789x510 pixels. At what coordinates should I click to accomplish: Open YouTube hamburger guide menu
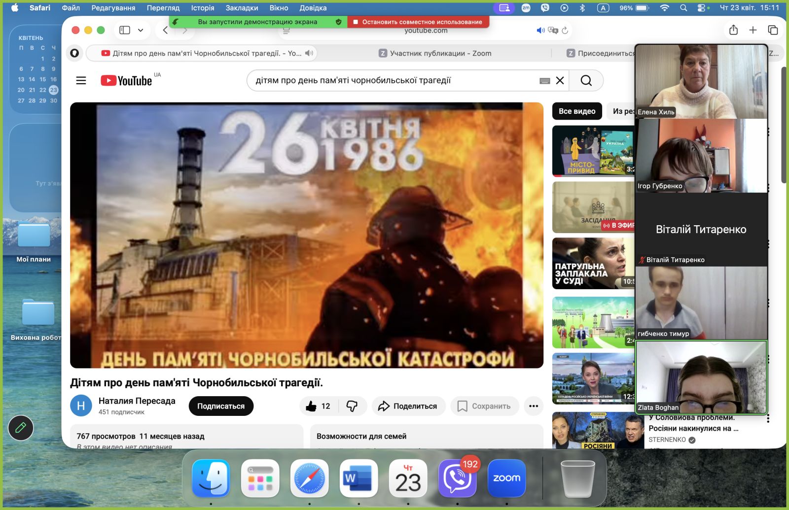pyautogui.click(x=81, y=80)
